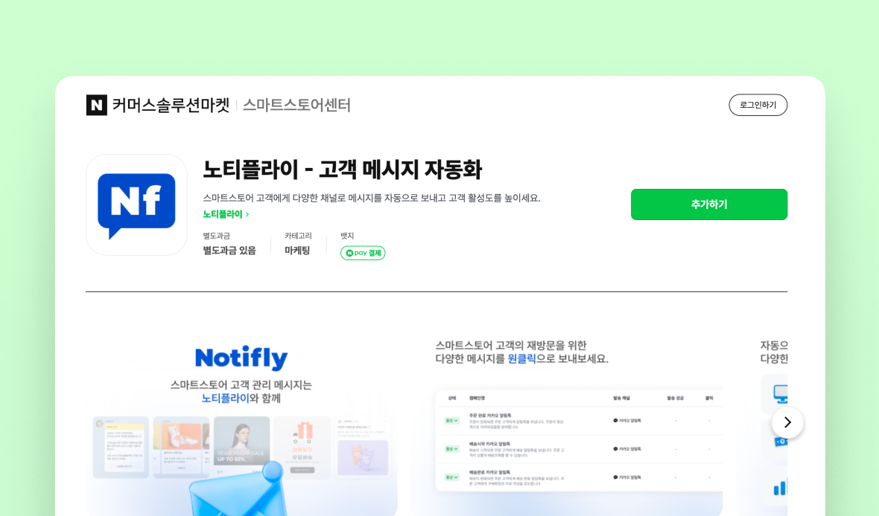879x516 pixels.
Task: Advance carousel with the next arrow button
Action: (787, 422)
